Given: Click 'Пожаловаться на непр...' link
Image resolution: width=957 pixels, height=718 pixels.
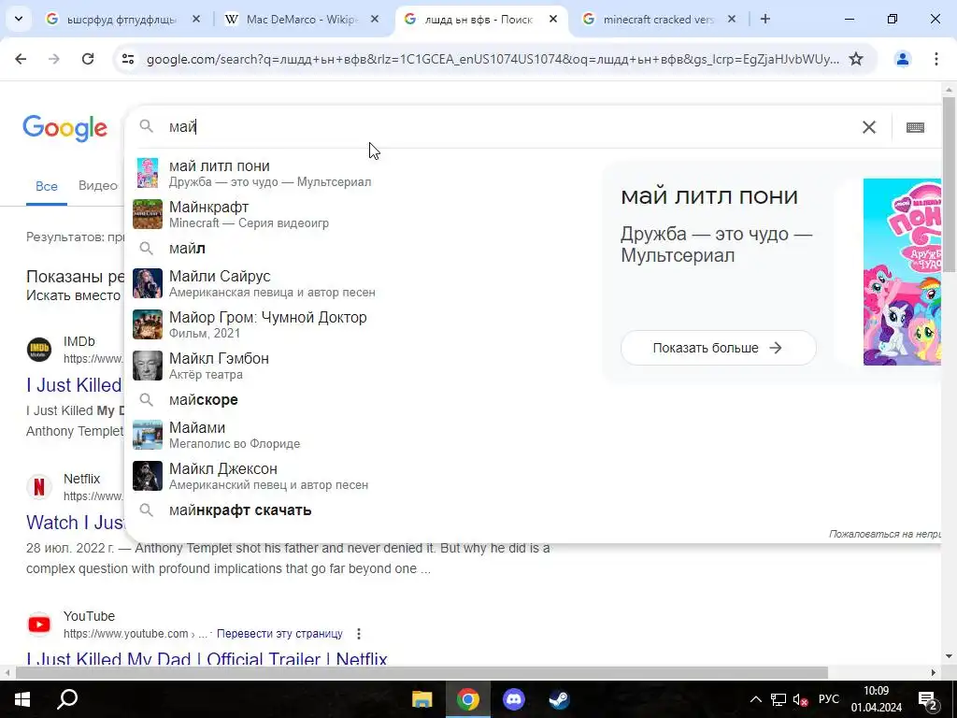Looking at the screenshot, I should pyautogui.click(x=884, y=534).
